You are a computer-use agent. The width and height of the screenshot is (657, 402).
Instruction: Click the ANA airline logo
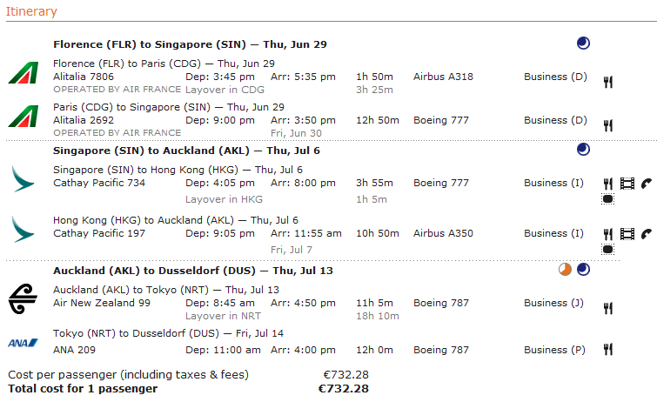(x=20, y=343)
